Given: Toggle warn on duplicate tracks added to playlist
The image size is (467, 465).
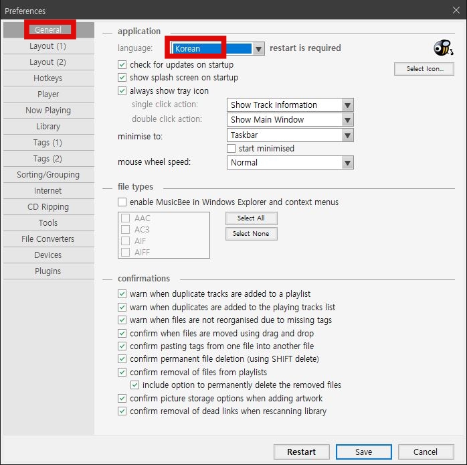Looking at the screenshot, I should tap(122, 293).
